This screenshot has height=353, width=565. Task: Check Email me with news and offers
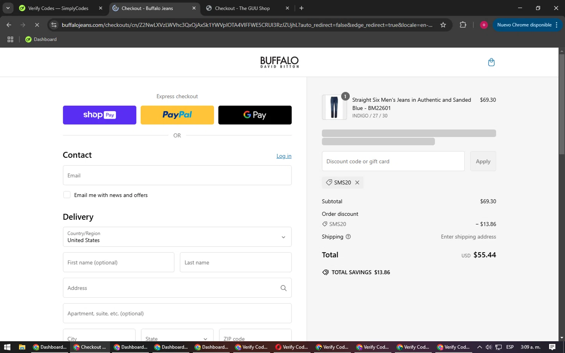pyautogui.click(x=67, y=195)
